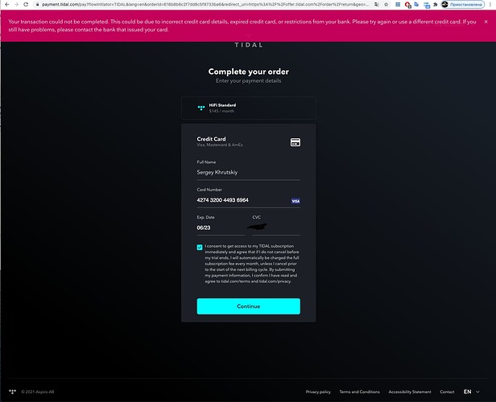The image size is (496, 402).
Task: Click the TIDAL logo in plan box
Action: [201, 107]
